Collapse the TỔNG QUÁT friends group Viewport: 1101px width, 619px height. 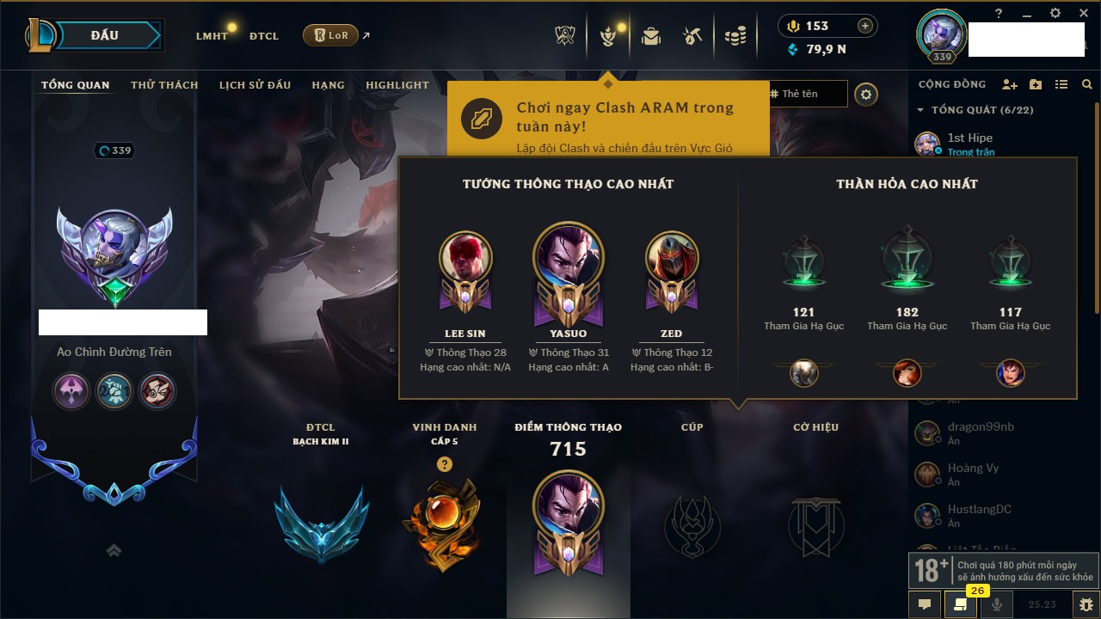click(920, 110)
